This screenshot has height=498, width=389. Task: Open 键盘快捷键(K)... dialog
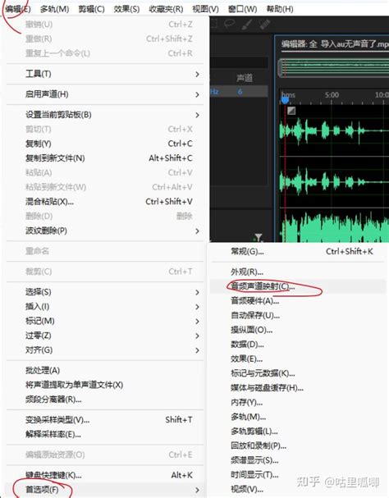(x=105, y=475)
